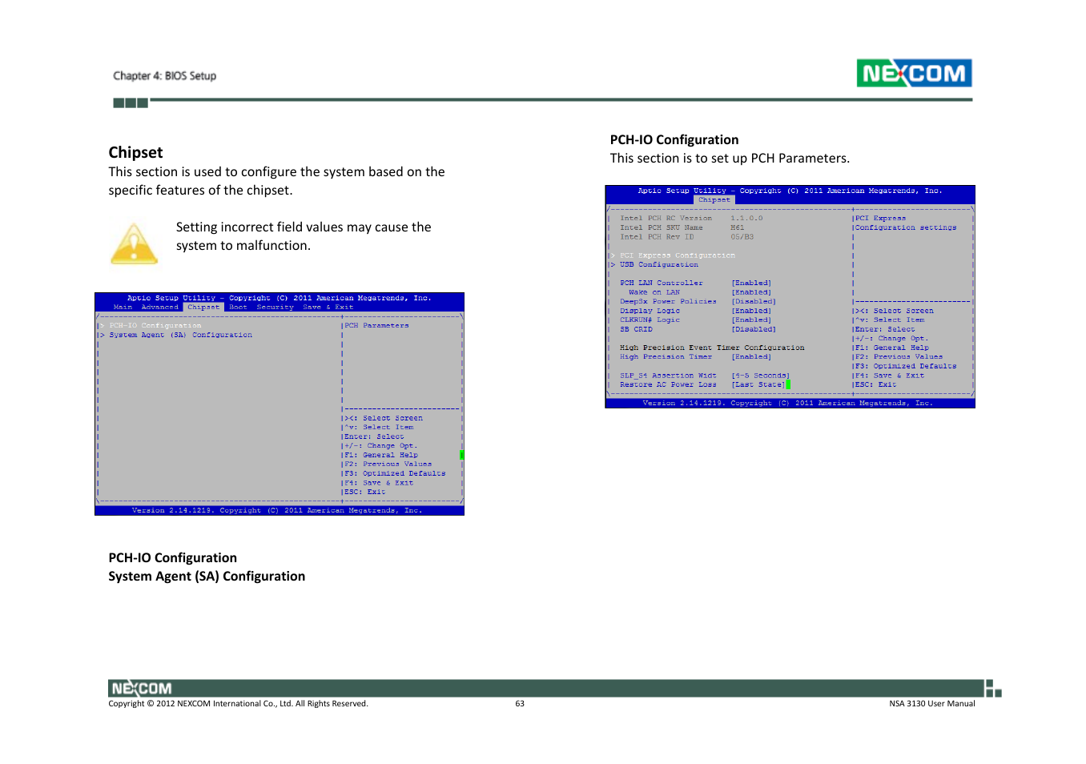Click F4: Save & Exit in PCH-IO screen
The height and width of the screenshot is (764, 1086).
point(890,376)
